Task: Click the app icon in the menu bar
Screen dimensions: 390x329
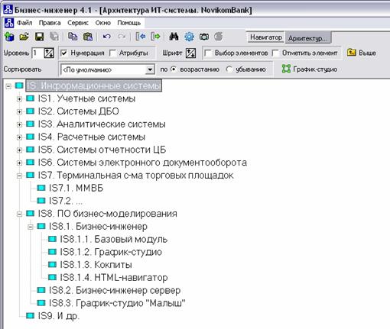Action: coord(9,23)
